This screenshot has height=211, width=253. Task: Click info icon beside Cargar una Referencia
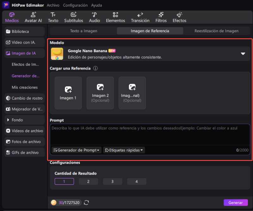click(x=96, y=68)
